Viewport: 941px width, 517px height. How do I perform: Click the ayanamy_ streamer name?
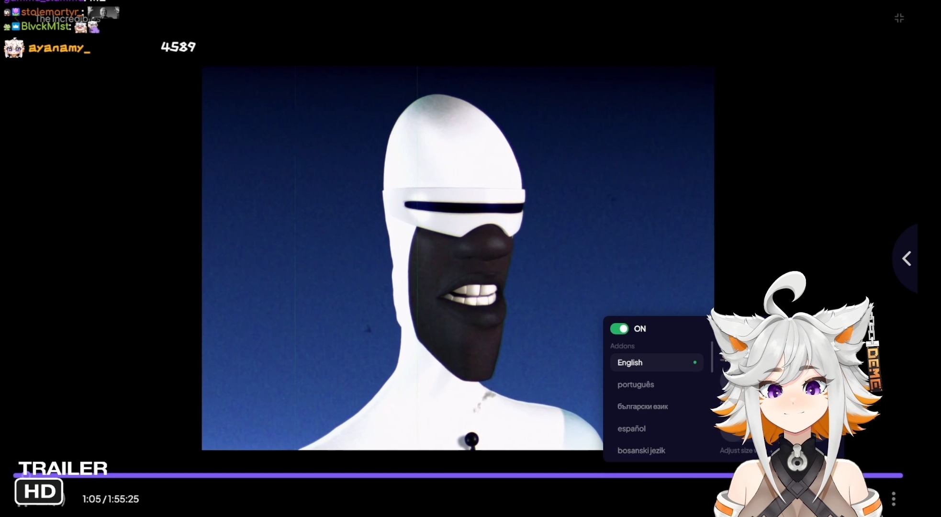tap(59, 48)
